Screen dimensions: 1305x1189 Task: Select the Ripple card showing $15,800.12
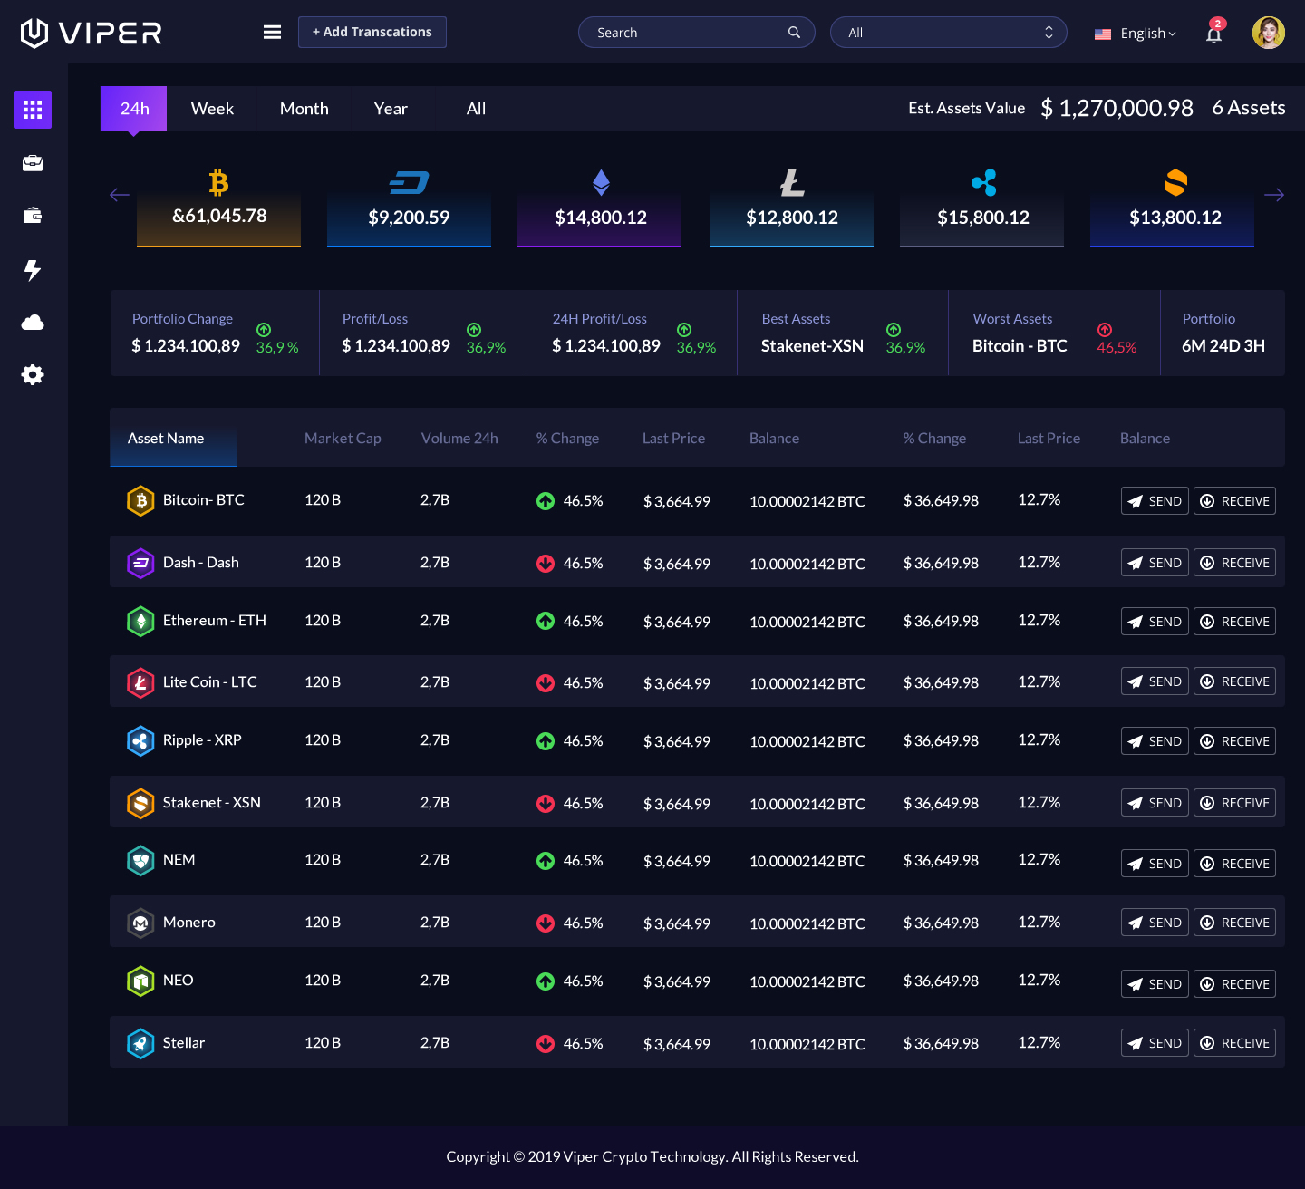click(x=981, y=207)
